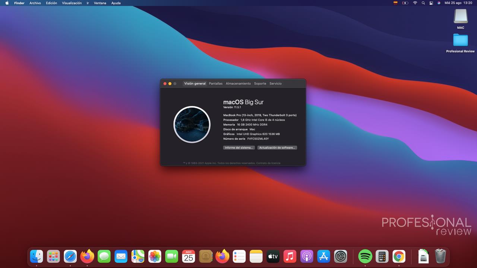The height and width of the screenshot is (268, 477).
Task: Open Control Center in the menu bar
Action: 431,3
